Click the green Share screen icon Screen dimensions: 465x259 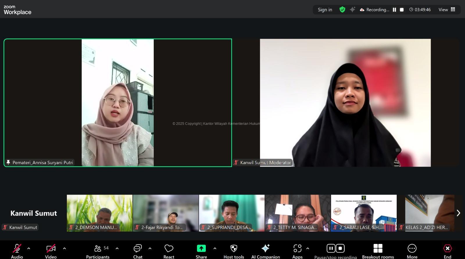(201, 249)
